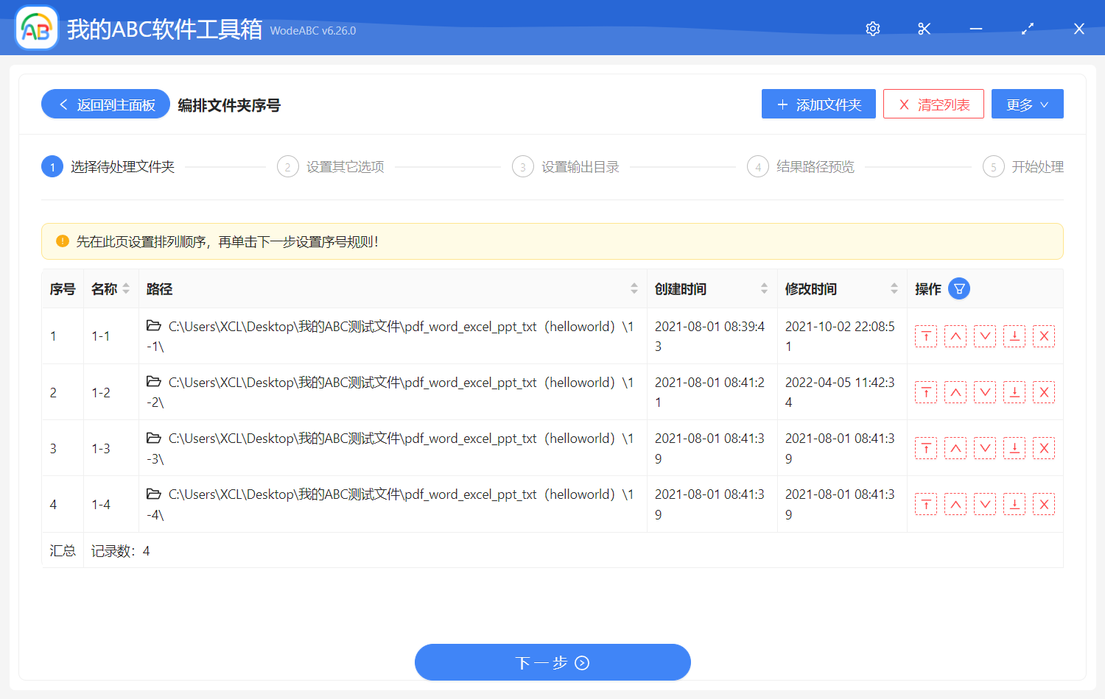Viewport: 1105px width, 699px height.
Task: Move folder "1-2" up one position
Action: 955,391
